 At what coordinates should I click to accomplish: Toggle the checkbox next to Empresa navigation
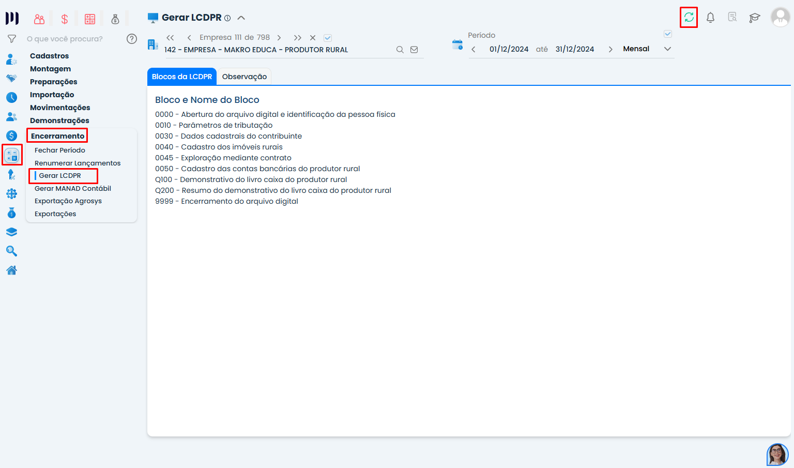coord(328,38)
